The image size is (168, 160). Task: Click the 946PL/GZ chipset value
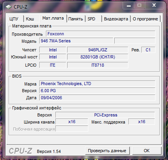pyautogui.click(x=98, y=50)
